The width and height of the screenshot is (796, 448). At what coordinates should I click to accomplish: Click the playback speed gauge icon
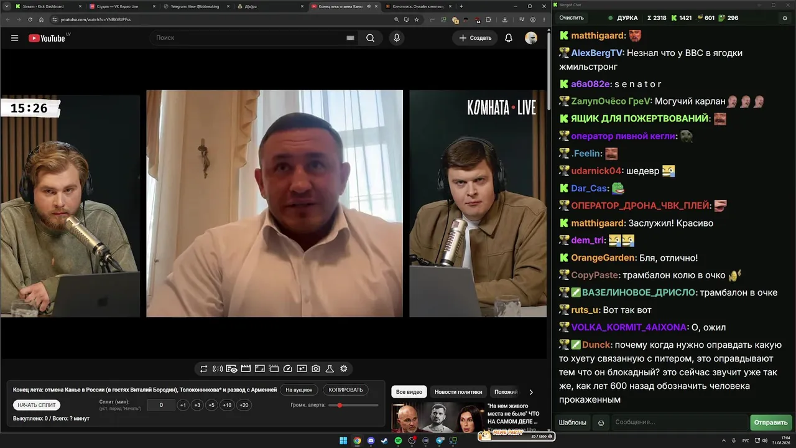point(288,369)
